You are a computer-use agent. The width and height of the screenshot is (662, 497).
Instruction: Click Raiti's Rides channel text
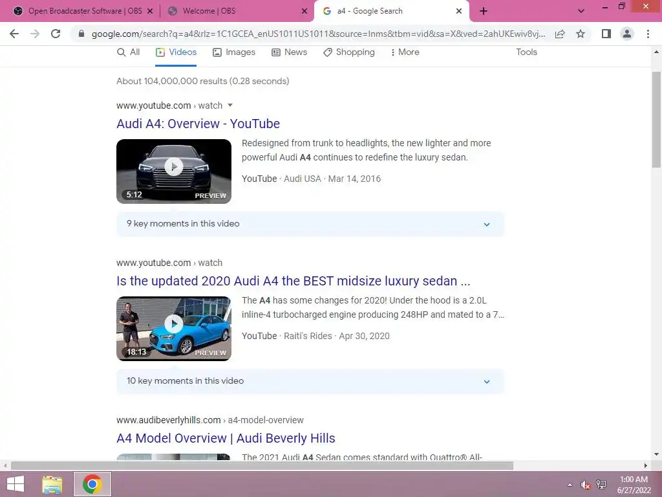coord(308,336)
